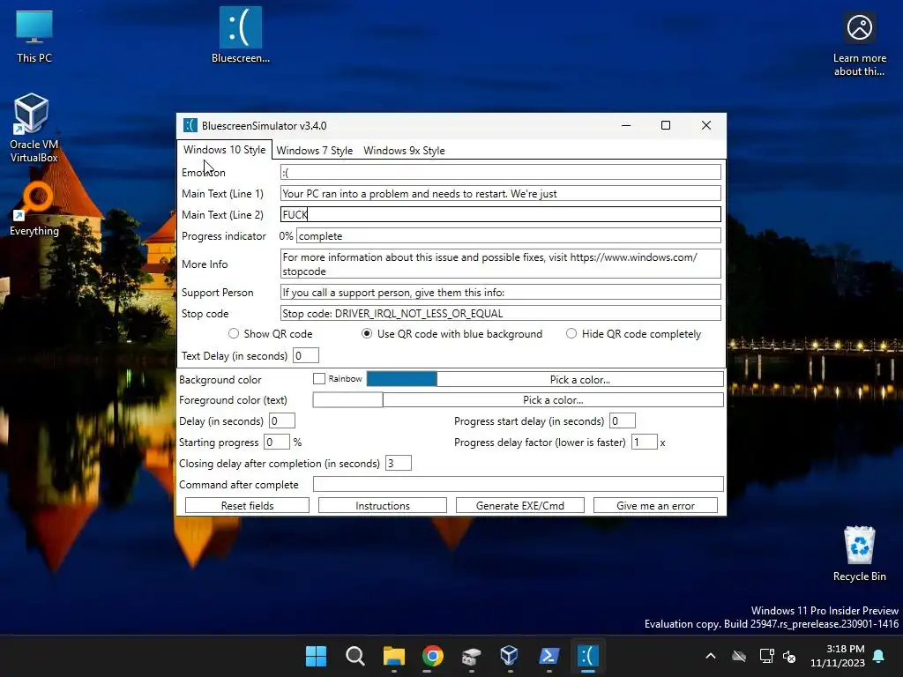The height and width of the screenshot is (677, 903).
Task: Click BluescreenSimulator taskbar icon
Action: 588,656
